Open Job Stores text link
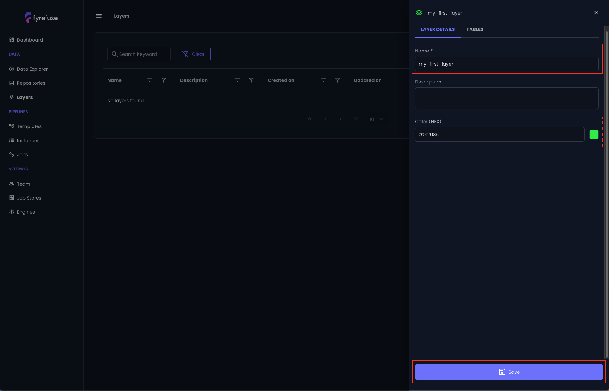 pos(29,198)
